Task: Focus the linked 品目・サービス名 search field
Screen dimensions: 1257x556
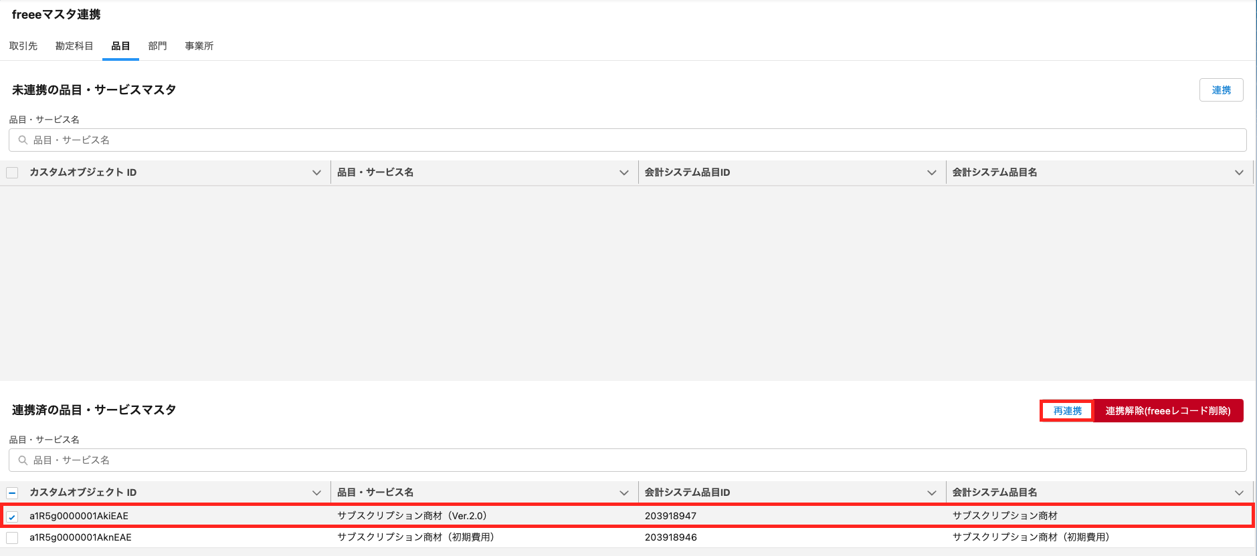Action: [629, 460]
